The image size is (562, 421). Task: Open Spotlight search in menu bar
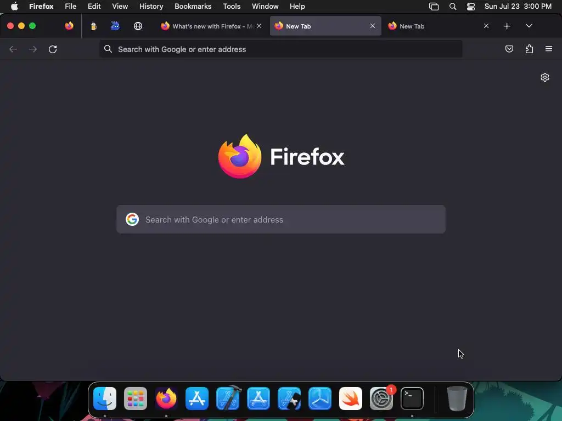click(x=453, y=7)
